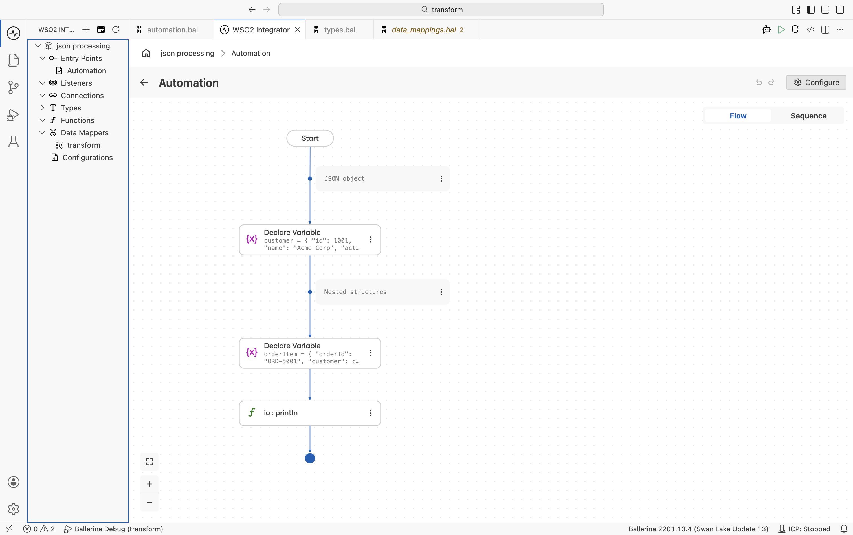
Task: Customize layout icon in the title bar
Action: click(796, 10)
